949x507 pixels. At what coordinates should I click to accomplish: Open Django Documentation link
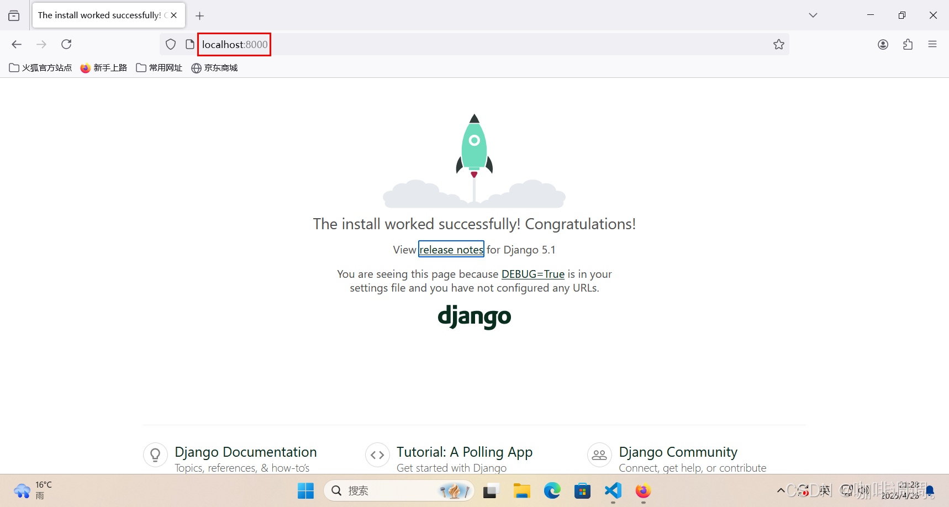coord(245,452)
